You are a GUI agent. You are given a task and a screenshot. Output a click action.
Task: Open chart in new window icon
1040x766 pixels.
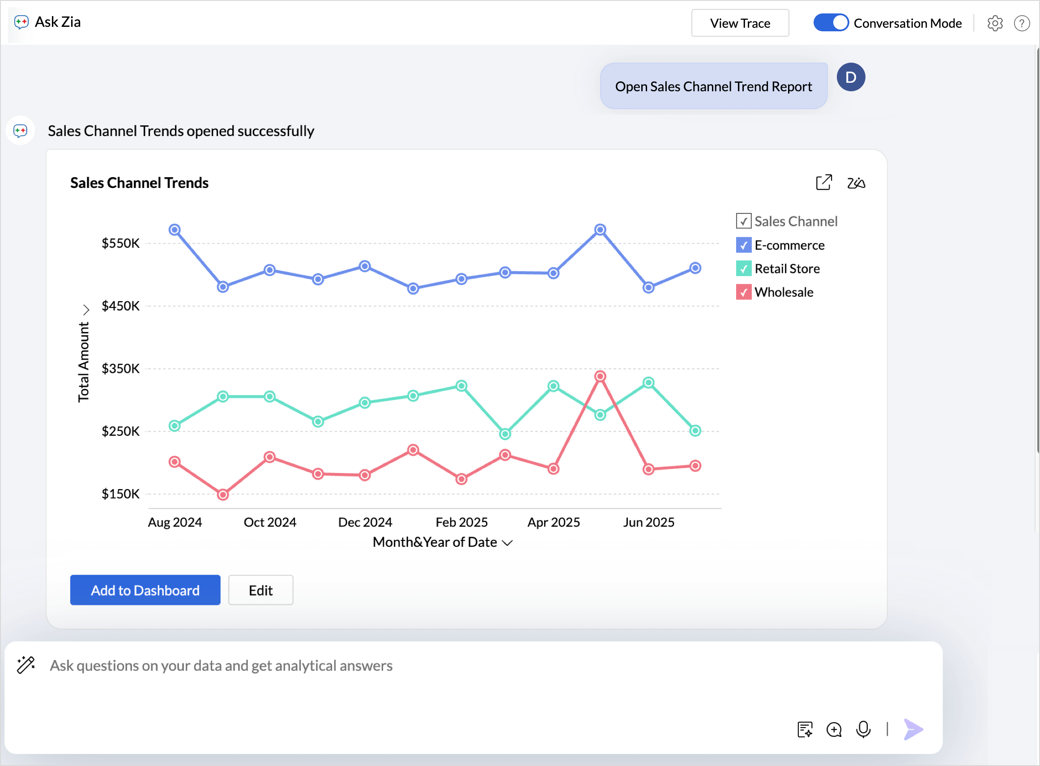pyautogui.click(x=823, y=183)
